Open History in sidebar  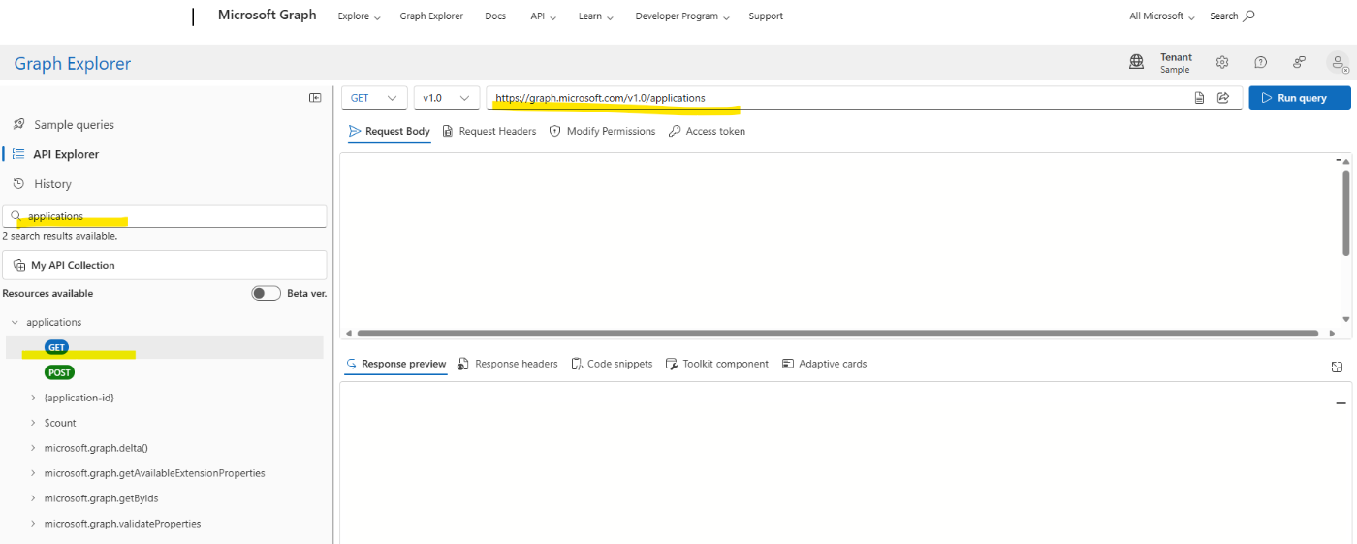point(52,184)
